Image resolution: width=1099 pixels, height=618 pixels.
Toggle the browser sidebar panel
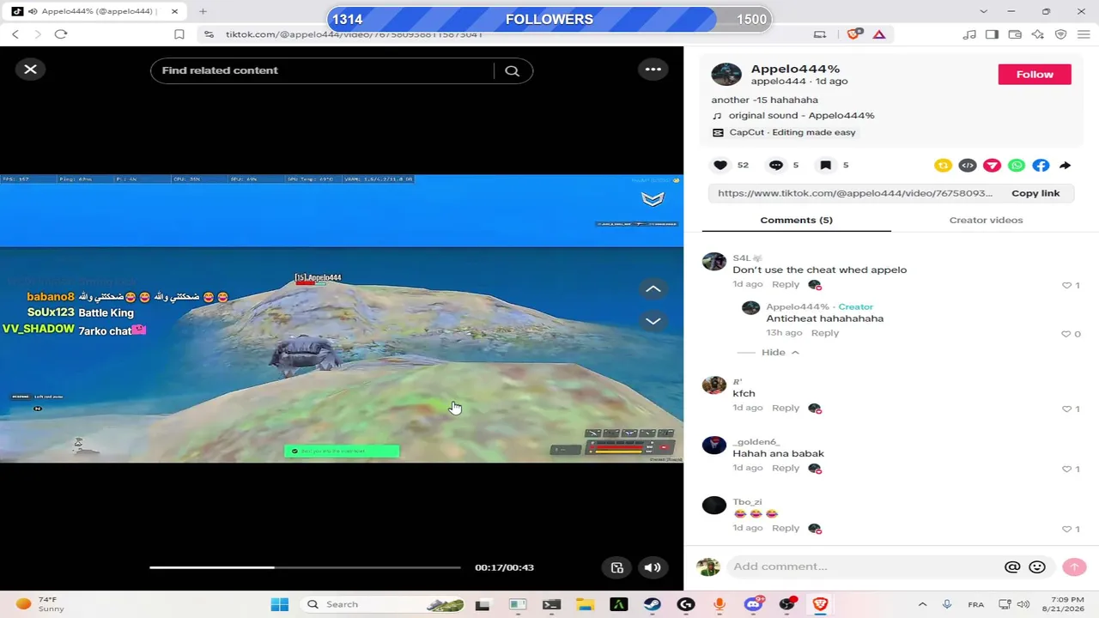pos(992,34)
